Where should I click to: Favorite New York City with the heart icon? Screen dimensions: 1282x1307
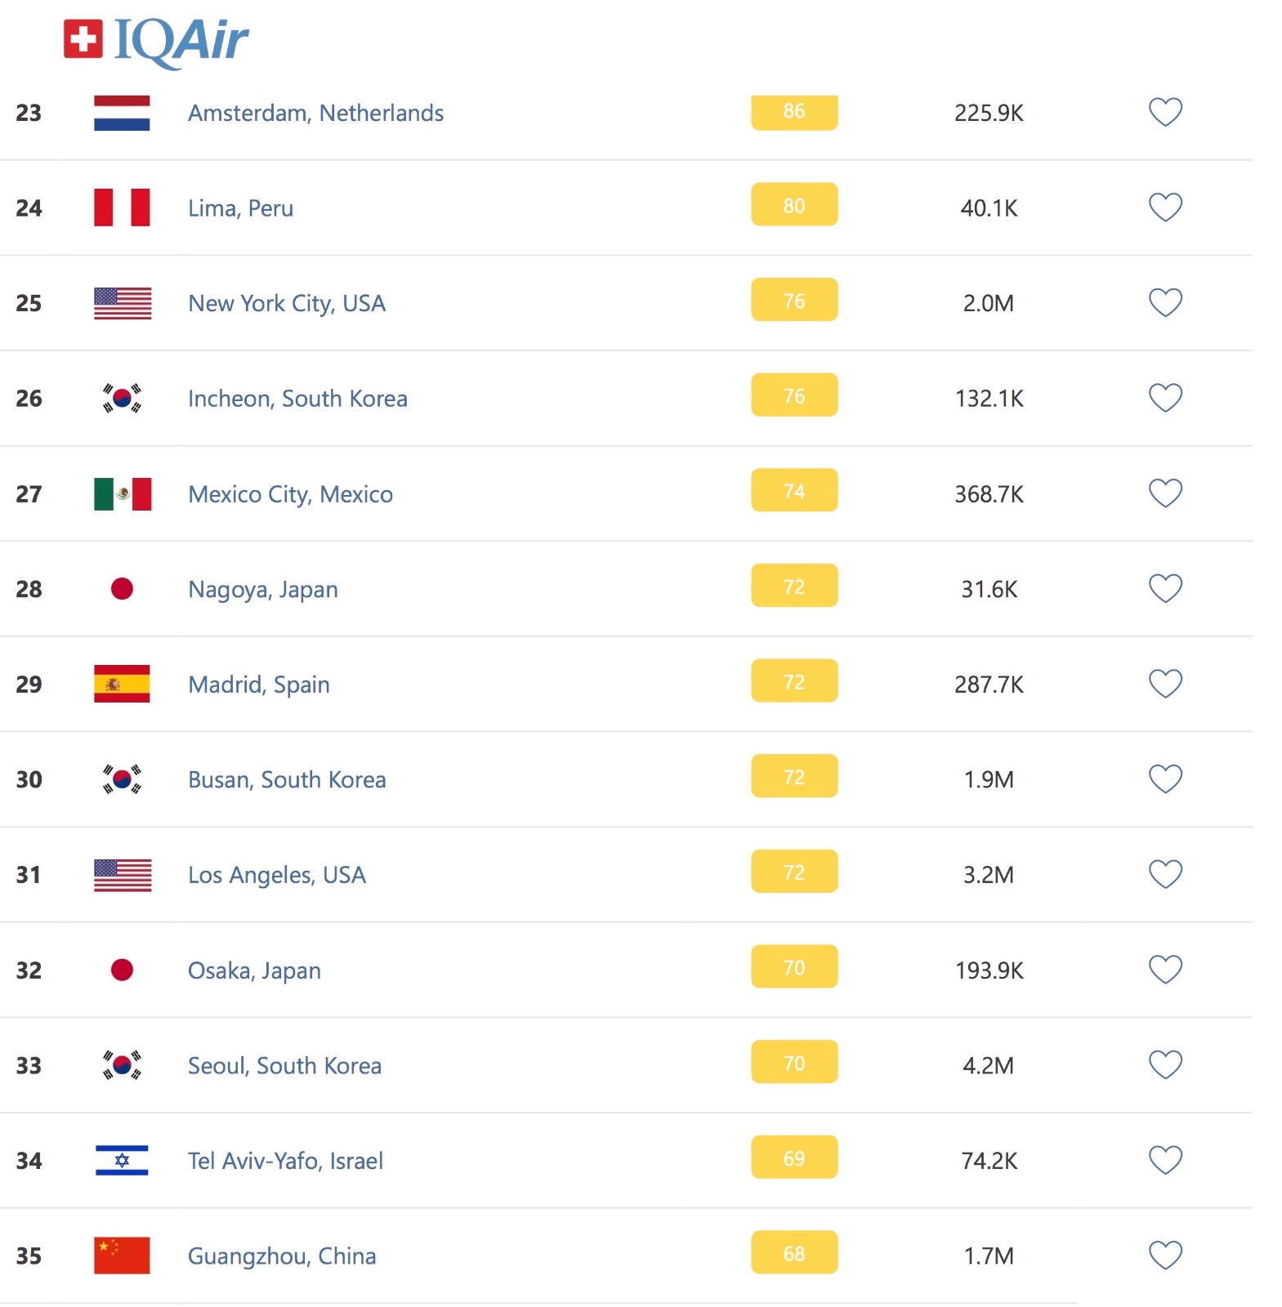click(x=1165, y=303)
